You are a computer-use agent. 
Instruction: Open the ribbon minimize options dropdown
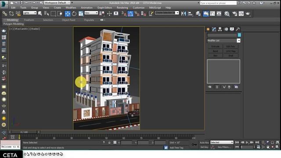[x=103, y=20]
